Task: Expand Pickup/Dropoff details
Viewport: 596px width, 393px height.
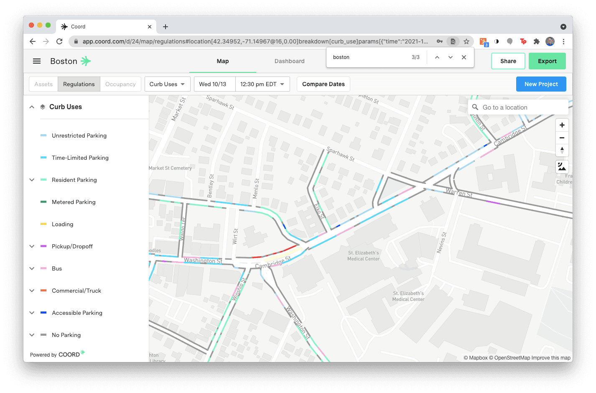Action: point(32,246)
